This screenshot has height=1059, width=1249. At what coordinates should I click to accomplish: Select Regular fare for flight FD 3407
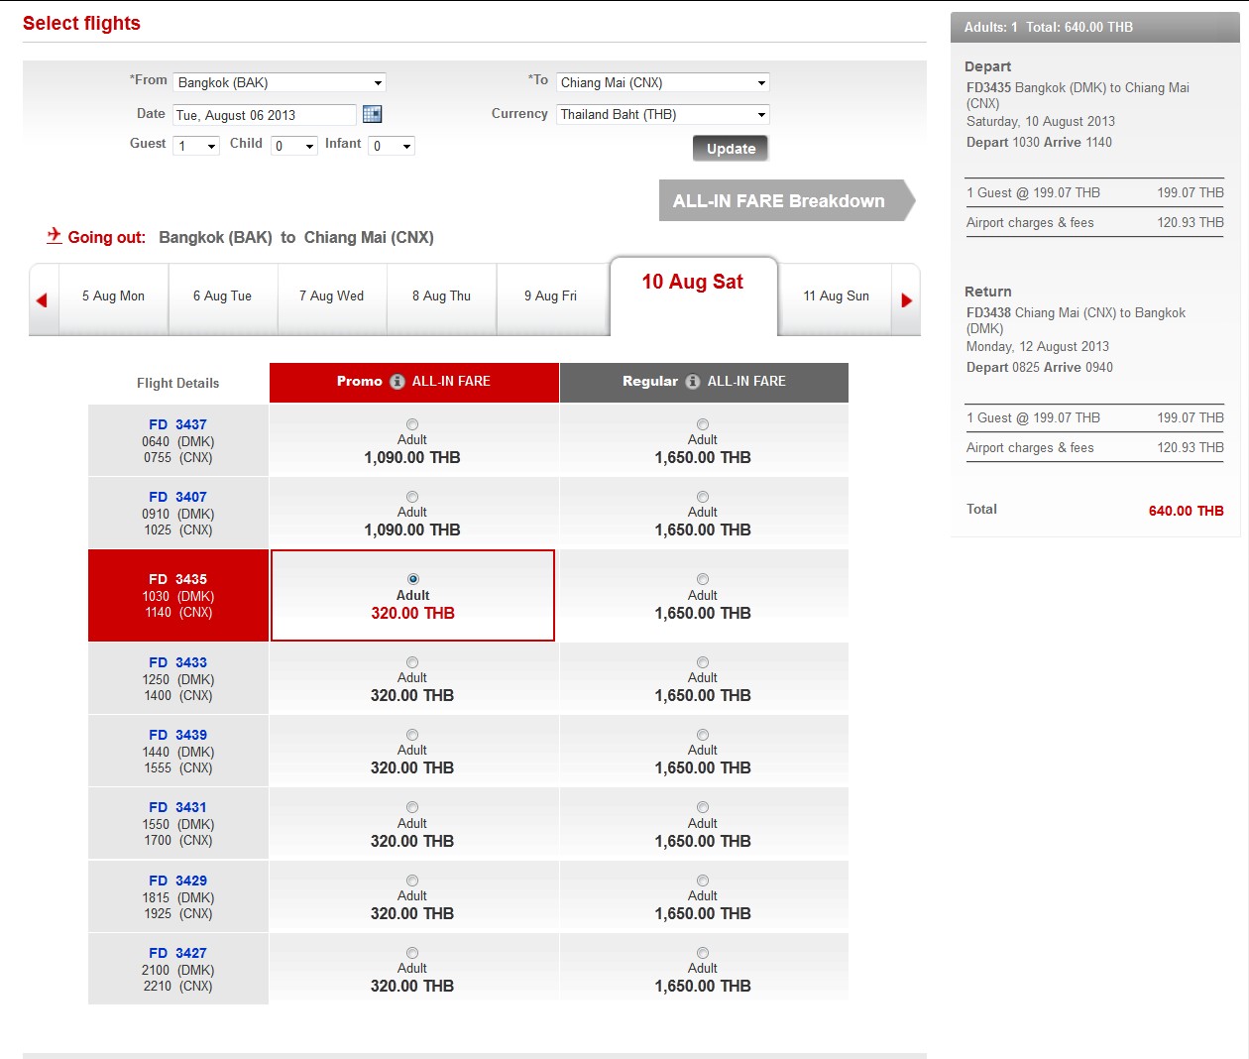pyautogui.click(x=703, y=497)
